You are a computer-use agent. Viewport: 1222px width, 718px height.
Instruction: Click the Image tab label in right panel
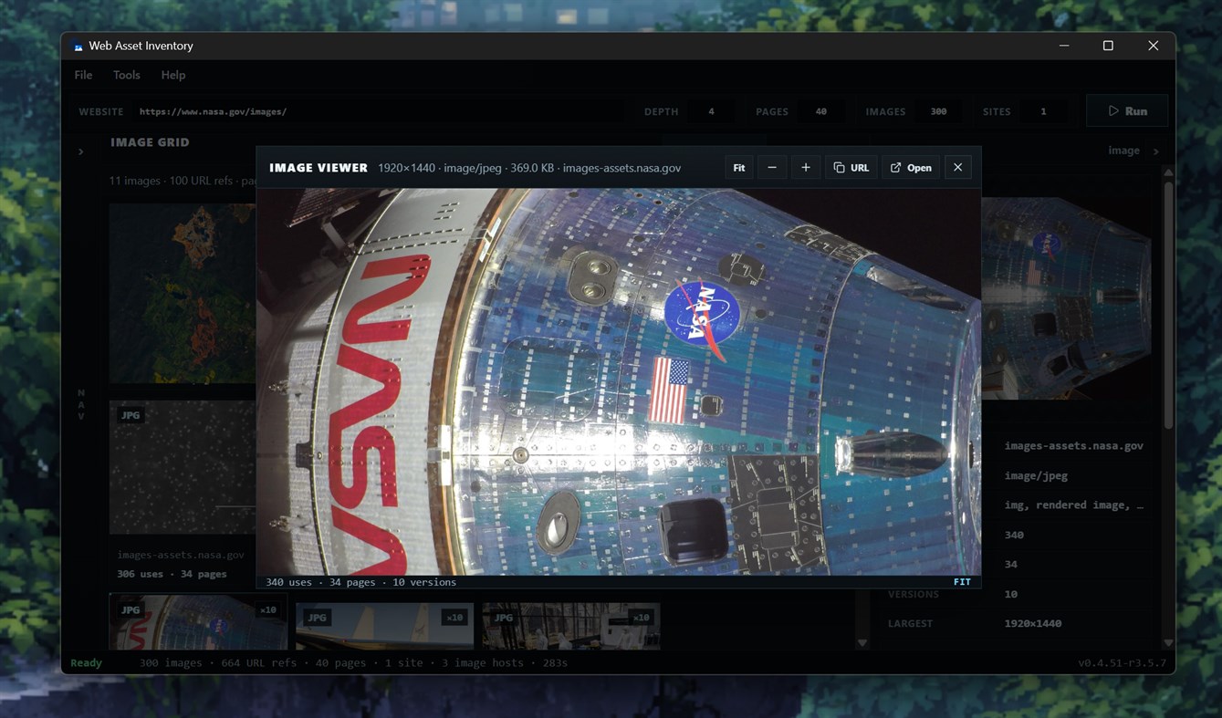[x=1123, y=151]
